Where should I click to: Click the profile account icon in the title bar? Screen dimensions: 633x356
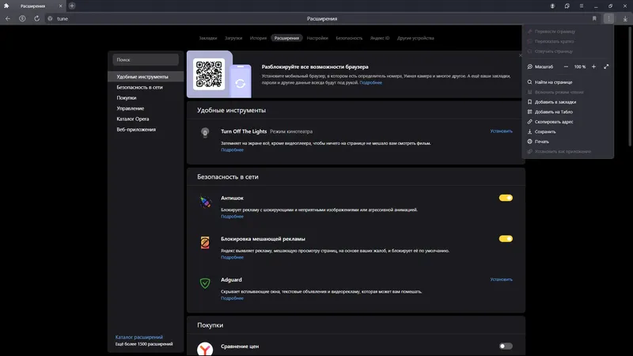tap(552, 6)
